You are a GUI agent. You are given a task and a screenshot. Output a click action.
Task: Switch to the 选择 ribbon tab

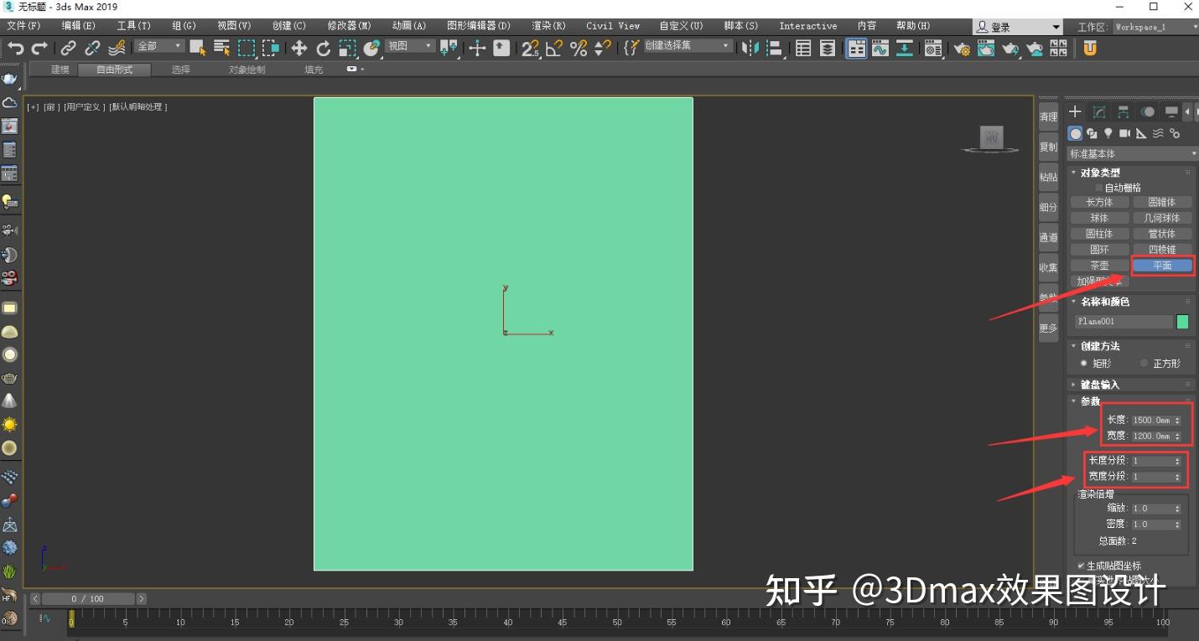(x=179, y=70)
